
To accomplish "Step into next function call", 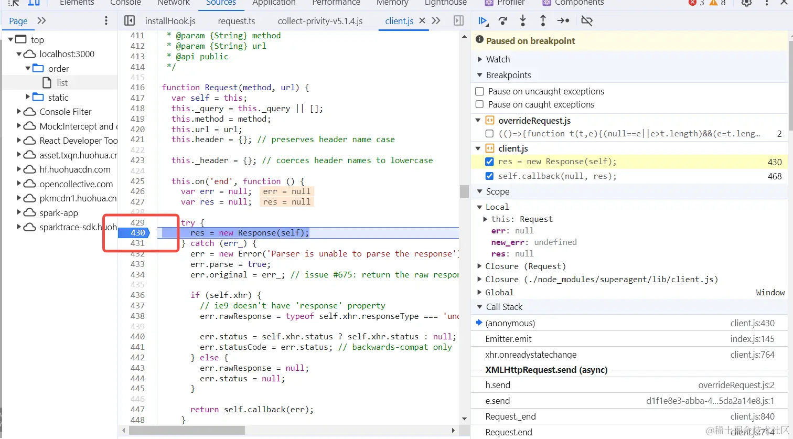I will coord(523,21).
